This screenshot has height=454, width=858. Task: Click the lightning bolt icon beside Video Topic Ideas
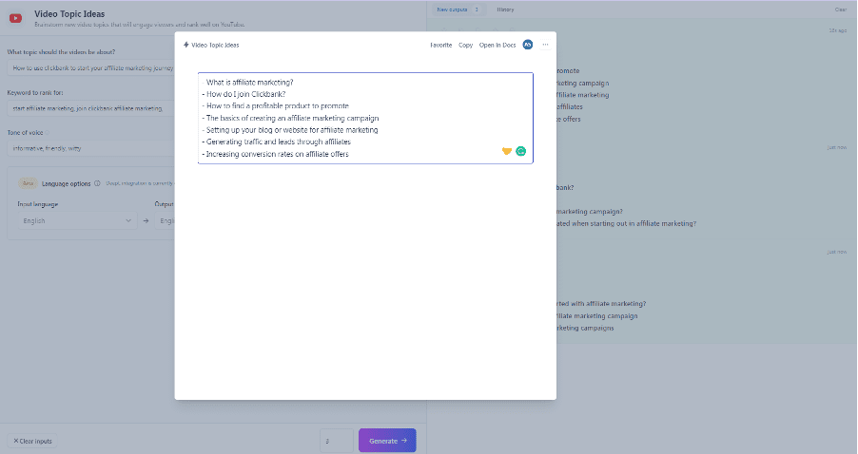(x=186, y=45)
